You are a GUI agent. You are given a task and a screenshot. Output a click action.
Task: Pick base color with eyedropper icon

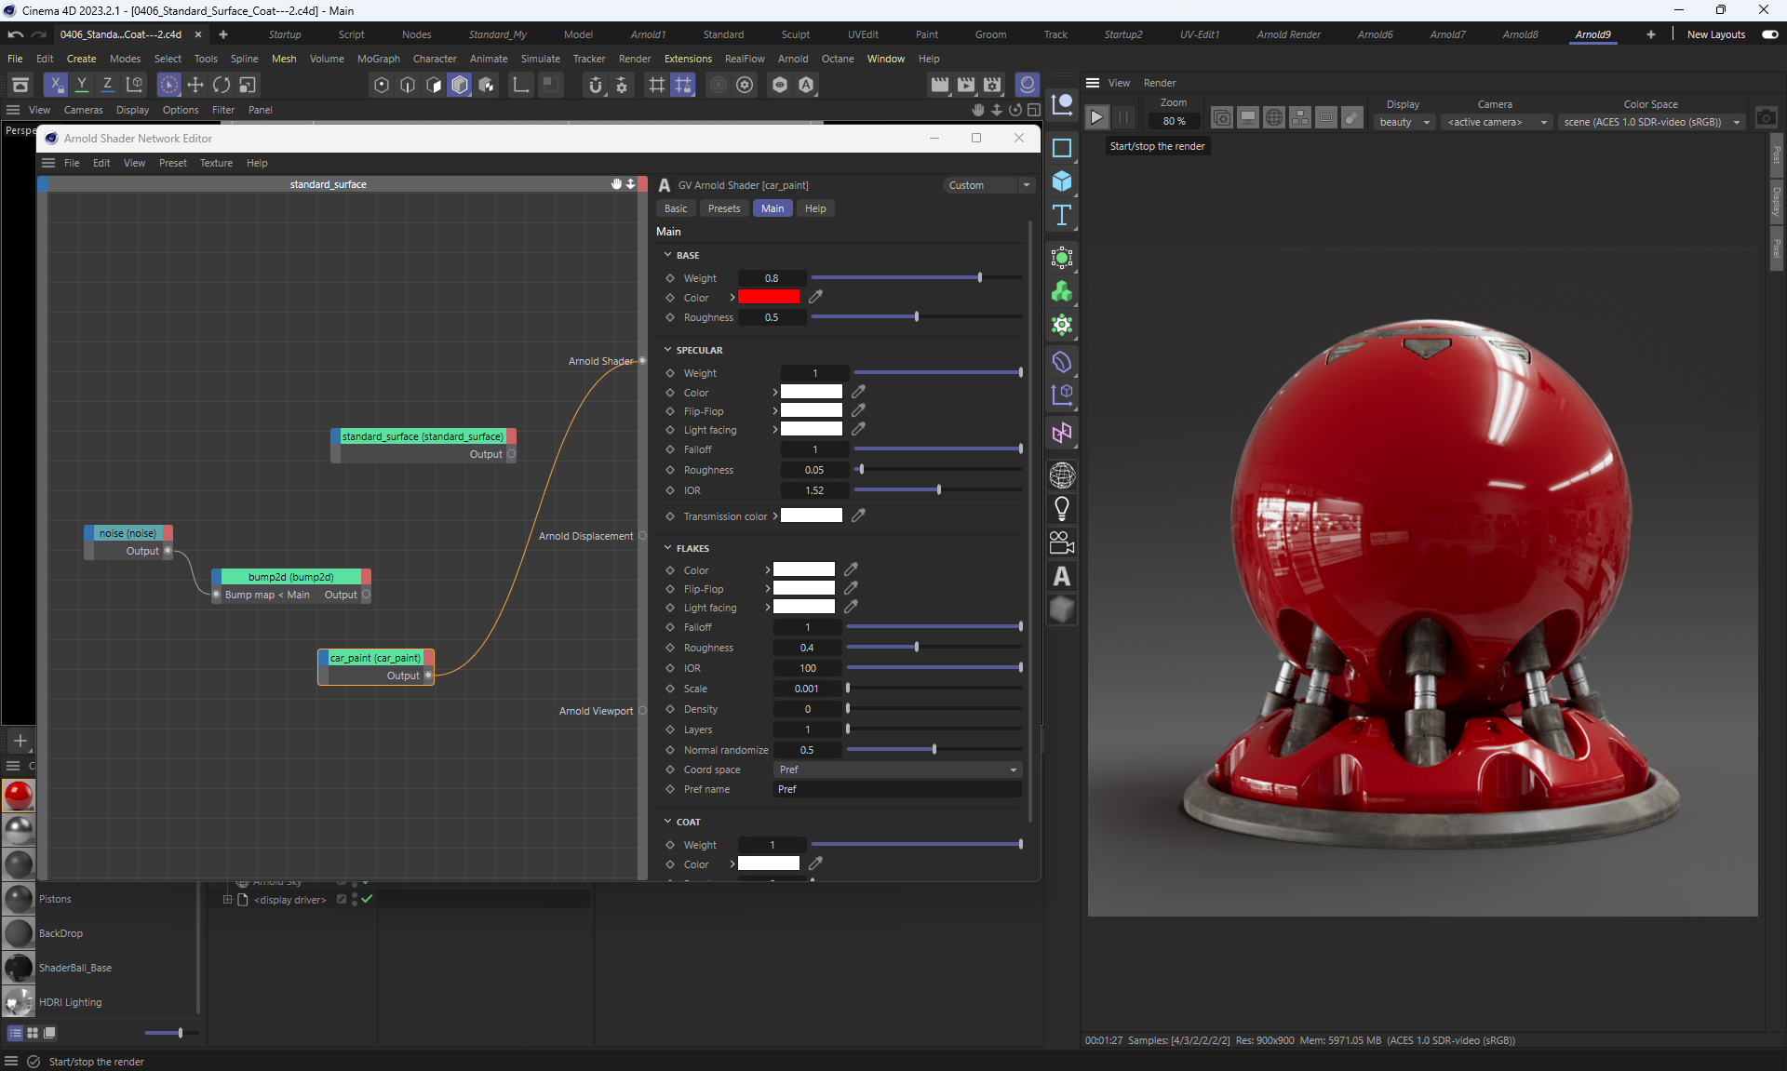815,297
